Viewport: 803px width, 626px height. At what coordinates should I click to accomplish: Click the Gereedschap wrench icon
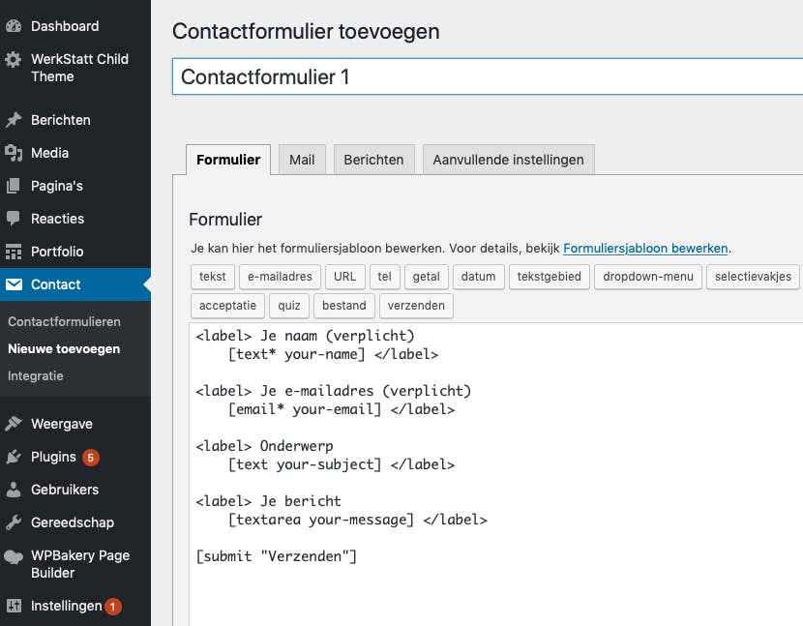click(14, 522)
